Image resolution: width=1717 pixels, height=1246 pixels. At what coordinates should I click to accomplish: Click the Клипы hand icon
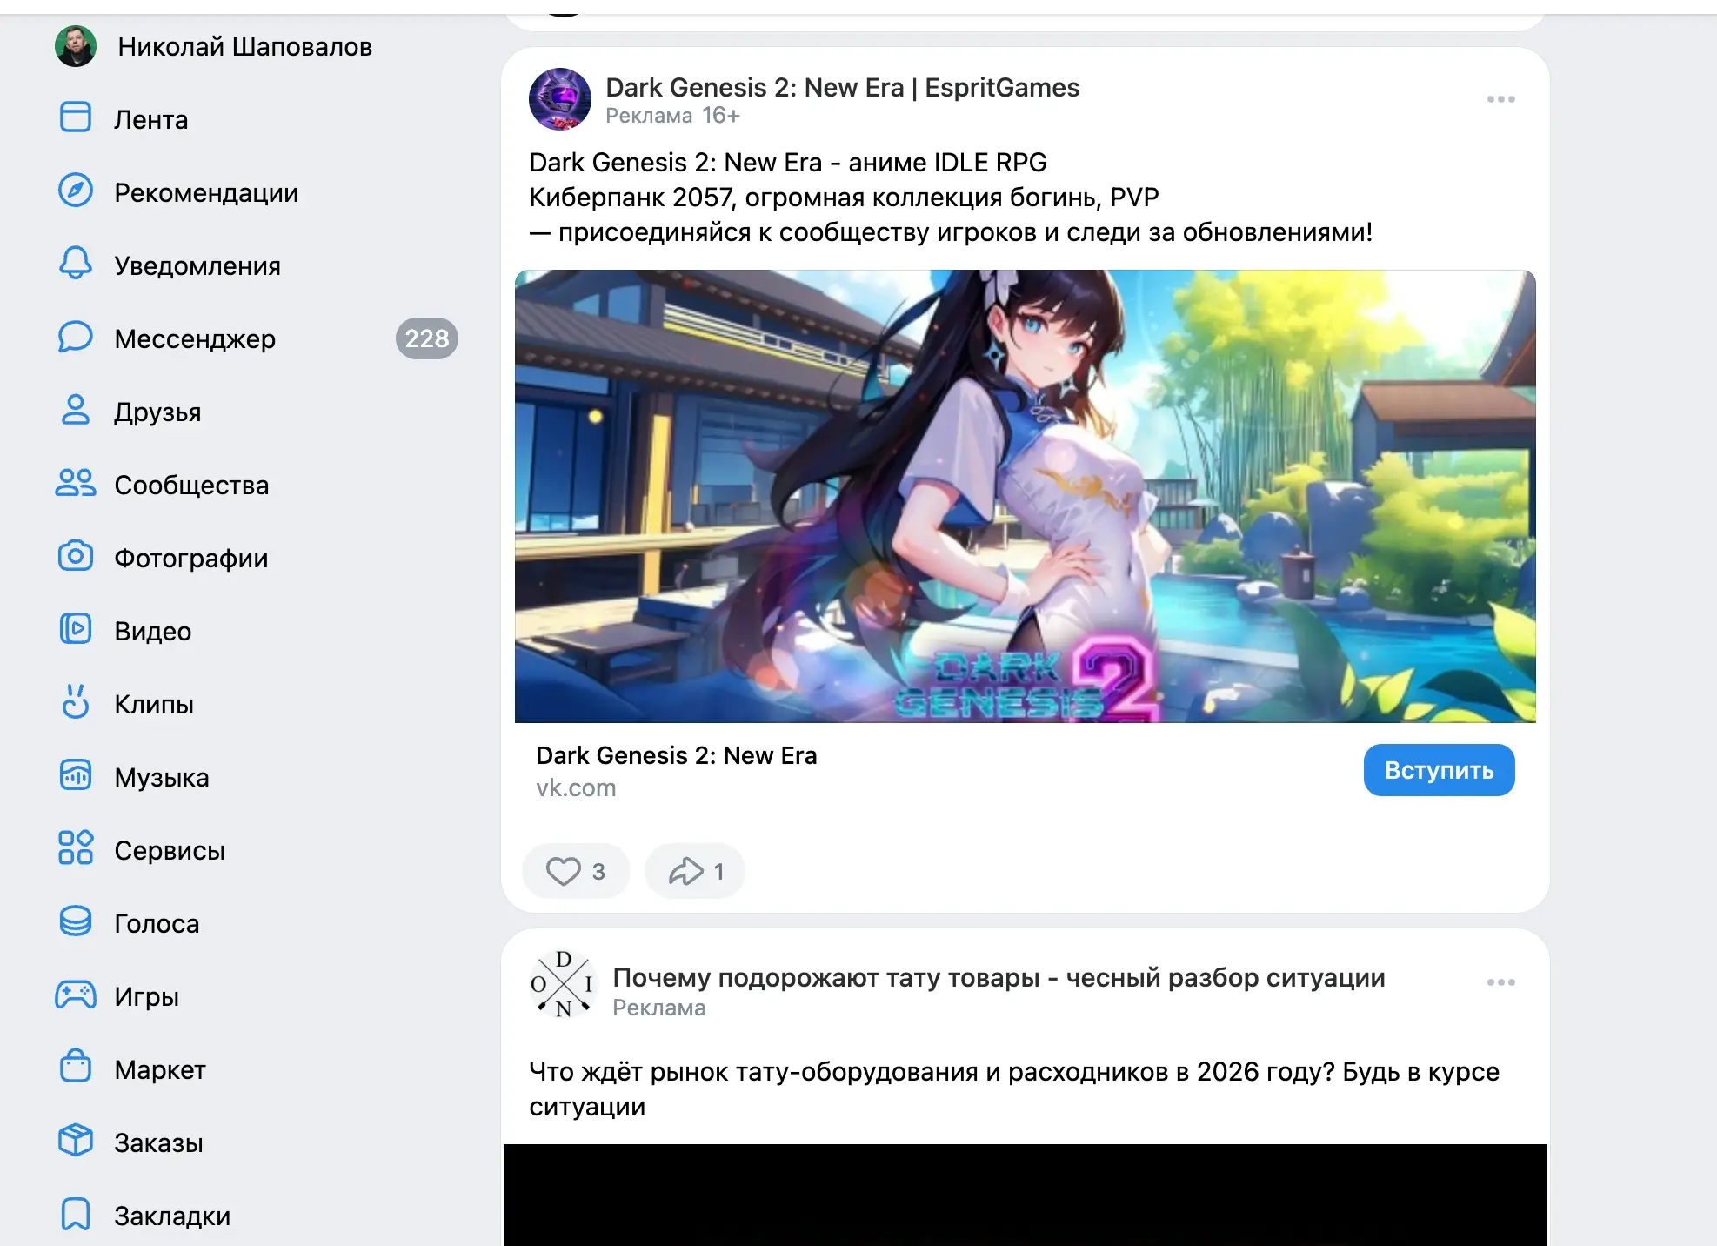click(76, 701)
